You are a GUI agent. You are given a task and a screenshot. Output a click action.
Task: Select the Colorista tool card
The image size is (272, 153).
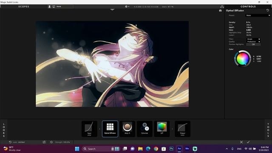[x=144, y=129]
